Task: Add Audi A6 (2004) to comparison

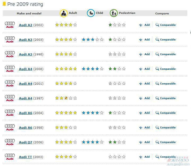Action: (x=144, y=113)
